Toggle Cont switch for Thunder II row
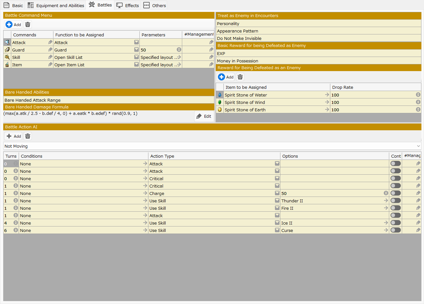Screen dimensions: 424x304 click(395, 201)
